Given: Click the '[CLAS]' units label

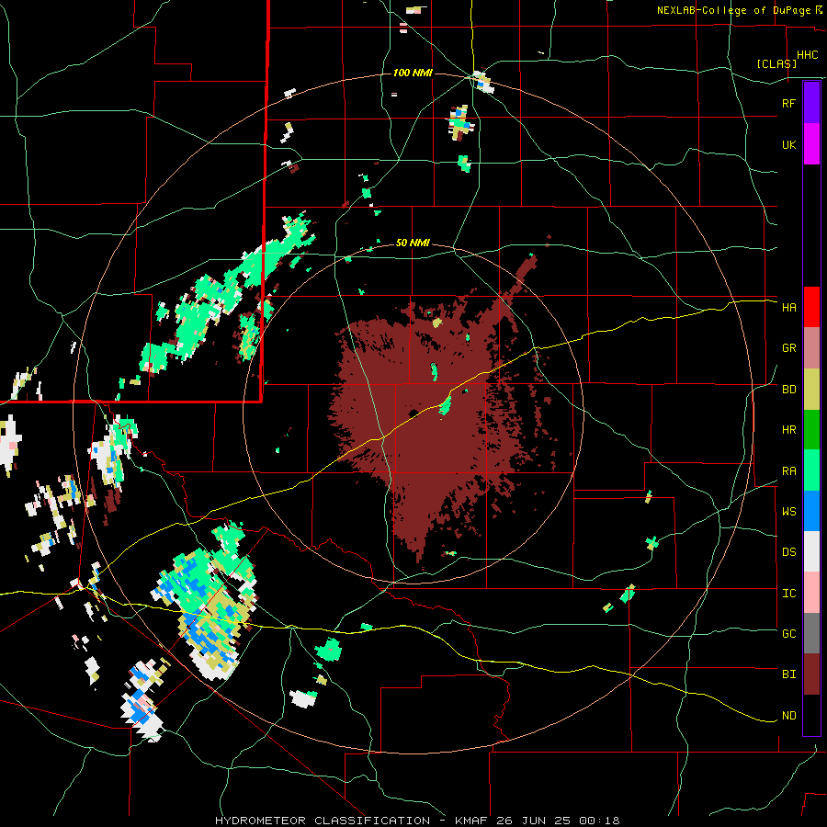Looking at the screenshot, I should pyautogui.click(x=776, y=63).
